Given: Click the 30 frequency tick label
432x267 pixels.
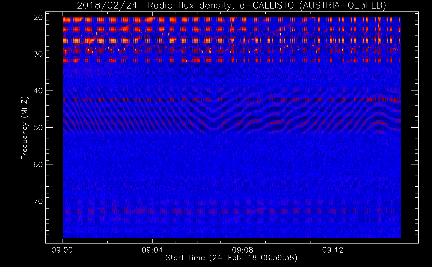Looking at the screenshot, I should [x=38, y=54].
